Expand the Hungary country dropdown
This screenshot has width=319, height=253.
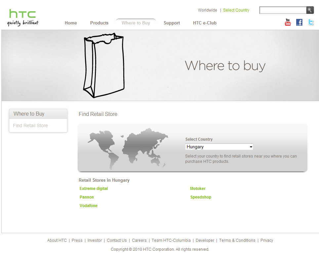pos(219,147)
